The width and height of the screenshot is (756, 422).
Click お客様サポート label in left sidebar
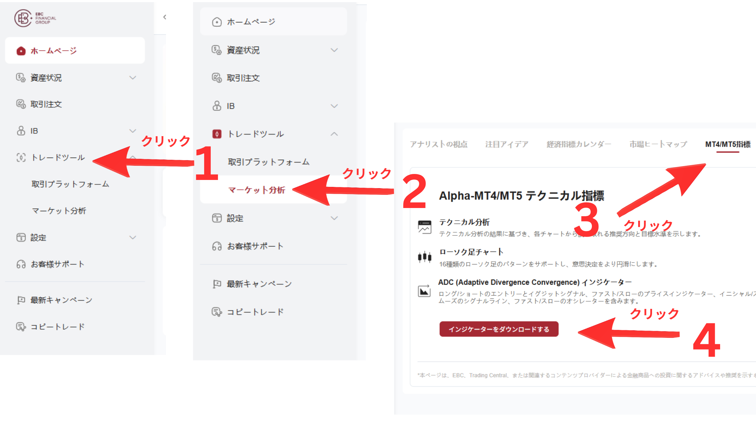click(57, 264)
